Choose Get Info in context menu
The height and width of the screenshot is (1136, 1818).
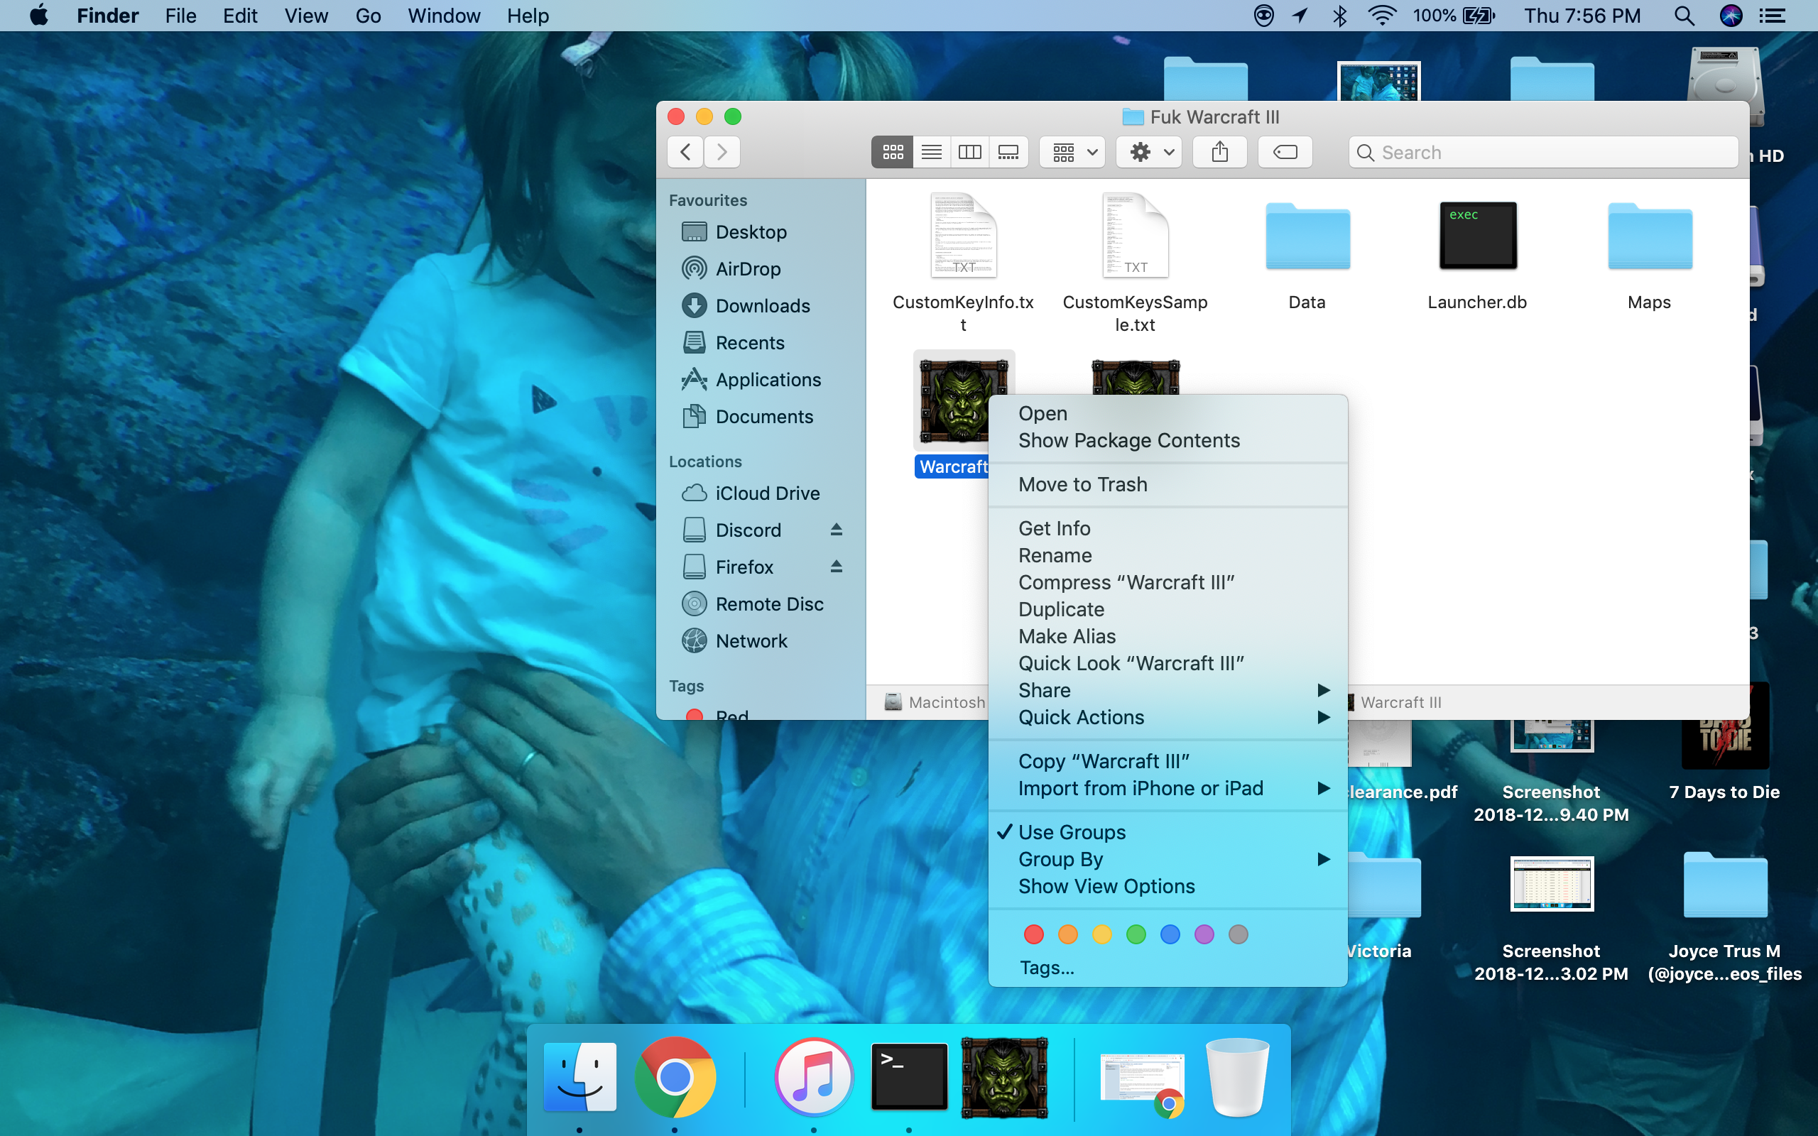click(1168, 528)
